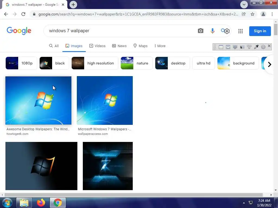
Task: Open glowing blue 7 wallpaper thumbnail
Action: (x=108, y=166)
